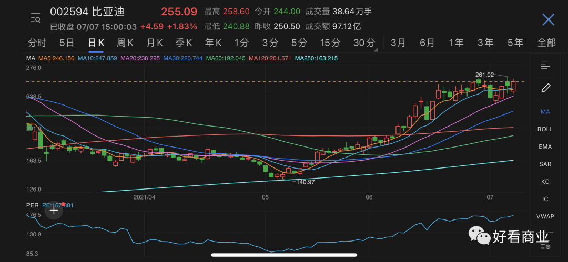Enable the KC indicator
The height and width of the screenshot is (262, 568).
pyautogui.click(x=545, y=181)
